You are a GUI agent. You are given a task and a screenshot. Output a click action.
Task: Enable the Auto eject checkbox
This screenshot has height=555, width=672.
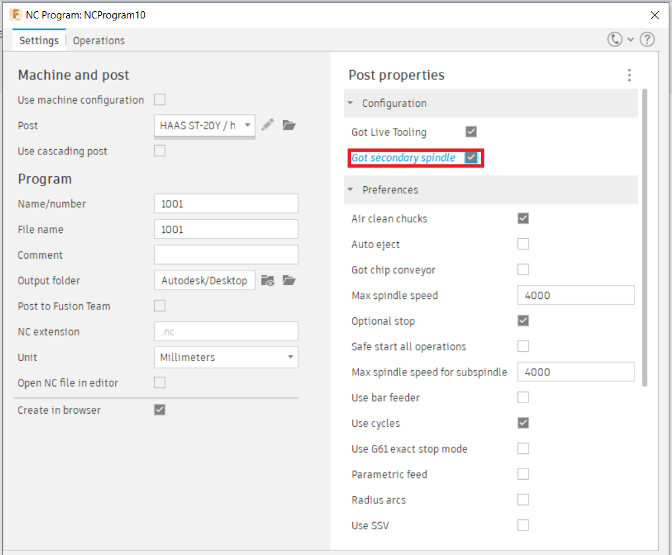point(523,244)
